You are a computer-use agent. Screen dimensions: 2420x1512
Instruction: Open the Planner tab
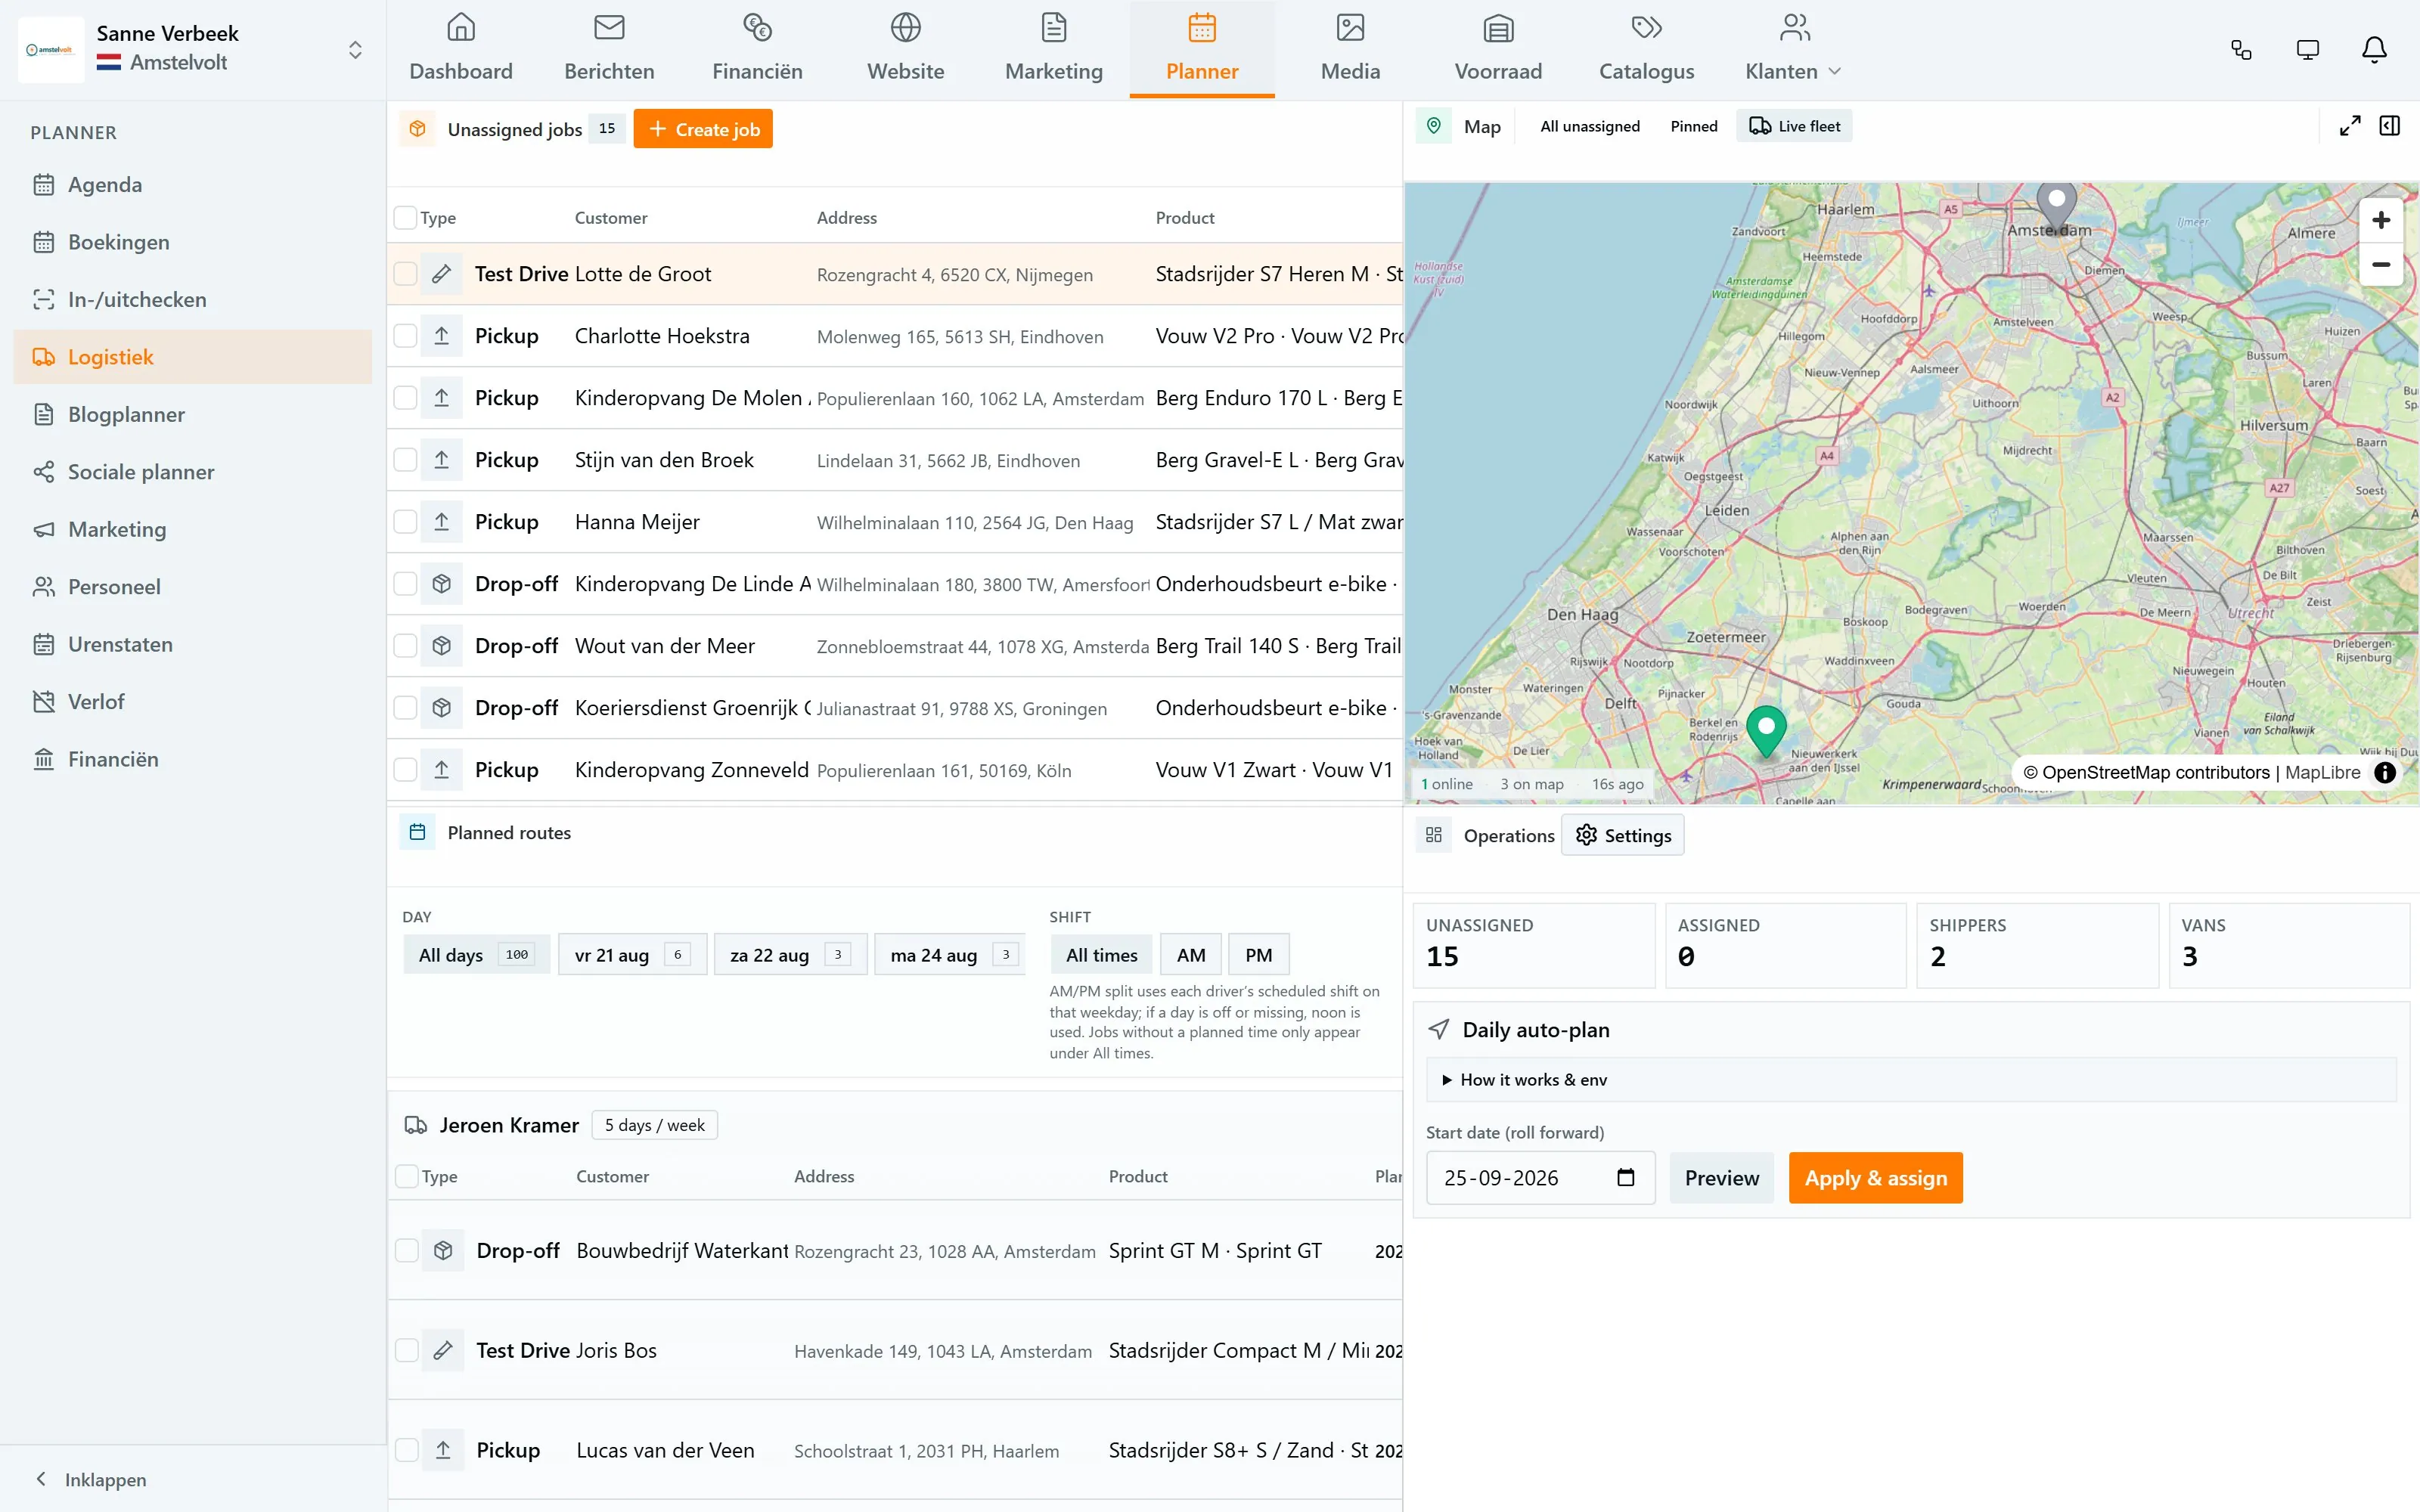(1201, 49)
